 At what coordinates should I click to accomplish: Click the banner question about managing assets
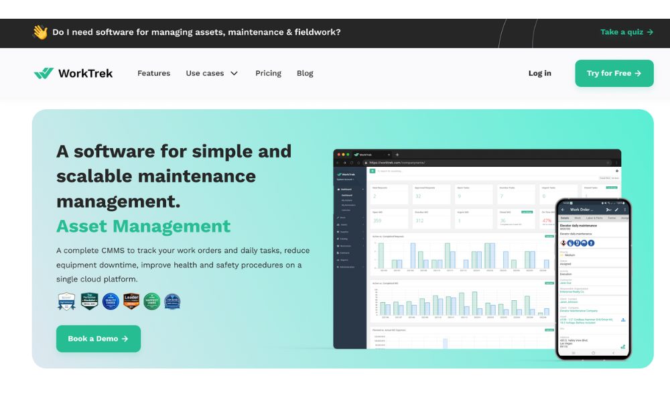pos(196,32)
